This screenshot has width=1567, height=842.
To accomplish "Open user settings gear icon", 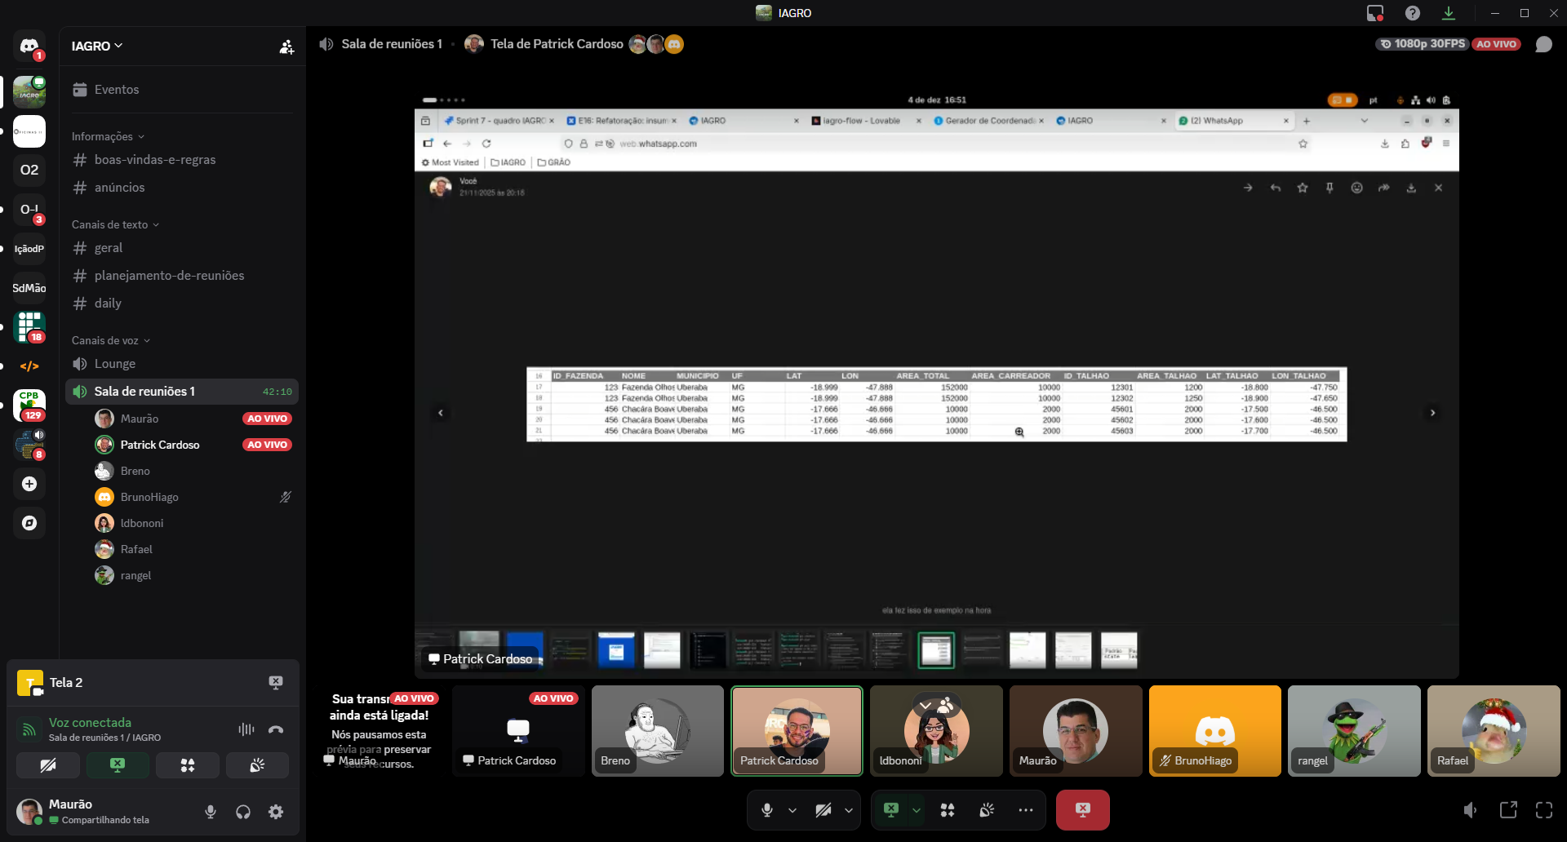I will [276, 812].
